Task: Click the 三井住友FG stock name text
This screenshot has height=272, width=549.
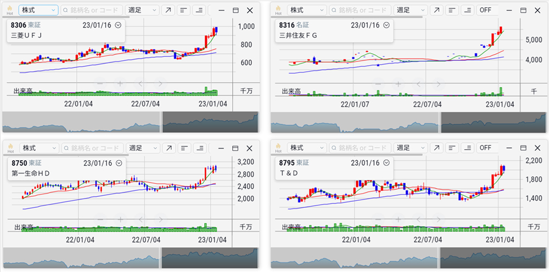Action: 298,35
